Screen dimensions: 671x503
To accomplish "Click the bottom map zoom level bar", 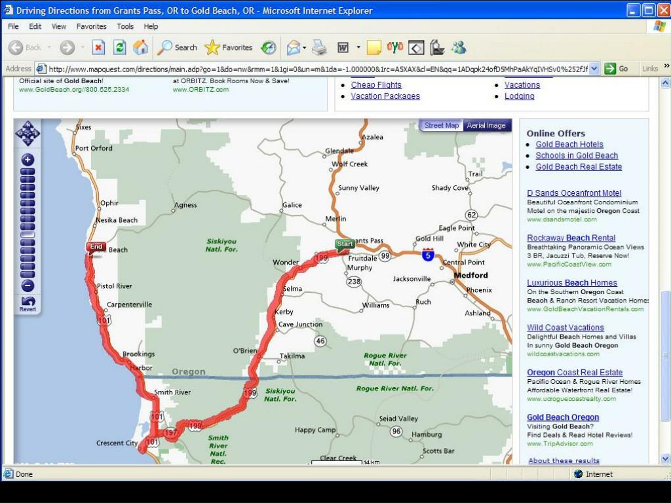I will [x=28, y=274].
